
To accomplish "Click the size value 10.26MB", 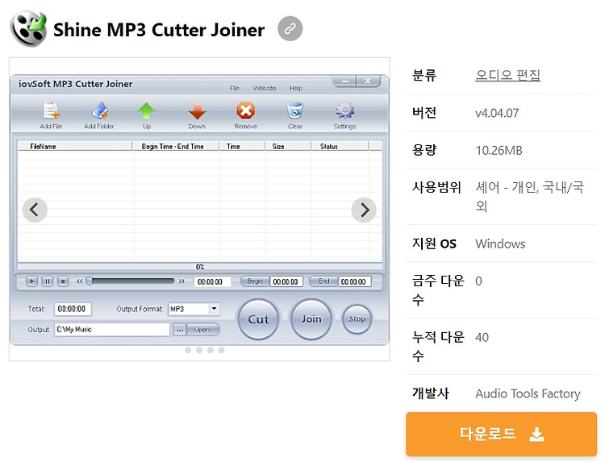I will [x=499, y=150].
